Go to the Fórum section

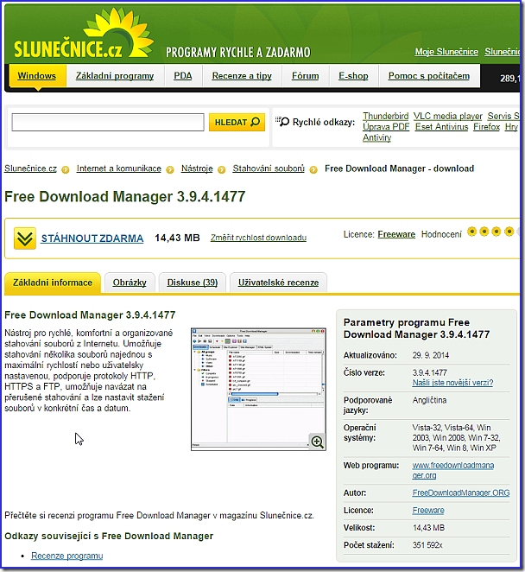click(x=305, y=76)
